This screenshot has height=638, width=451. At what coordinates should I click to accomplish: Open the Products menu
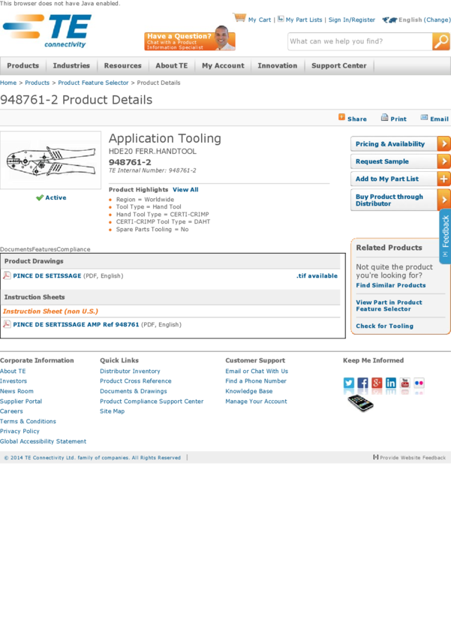(23, 66)
